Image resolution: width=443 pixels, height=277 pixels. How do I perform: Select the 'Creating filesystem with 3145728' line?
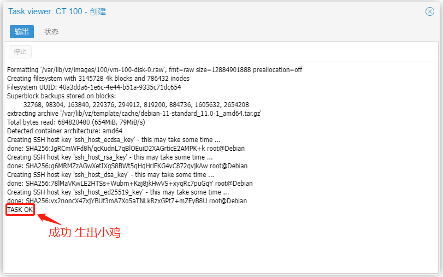[x=98, y=79]
